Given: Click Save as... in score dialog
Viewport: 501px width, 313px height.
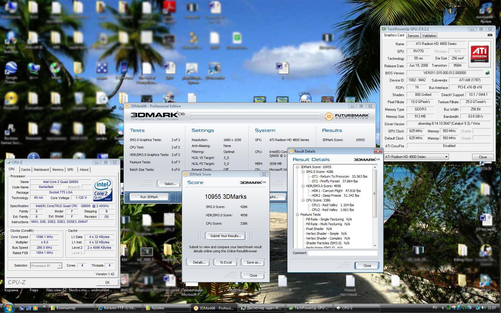Looking at the screenshot, I should [x=253, y=262].
